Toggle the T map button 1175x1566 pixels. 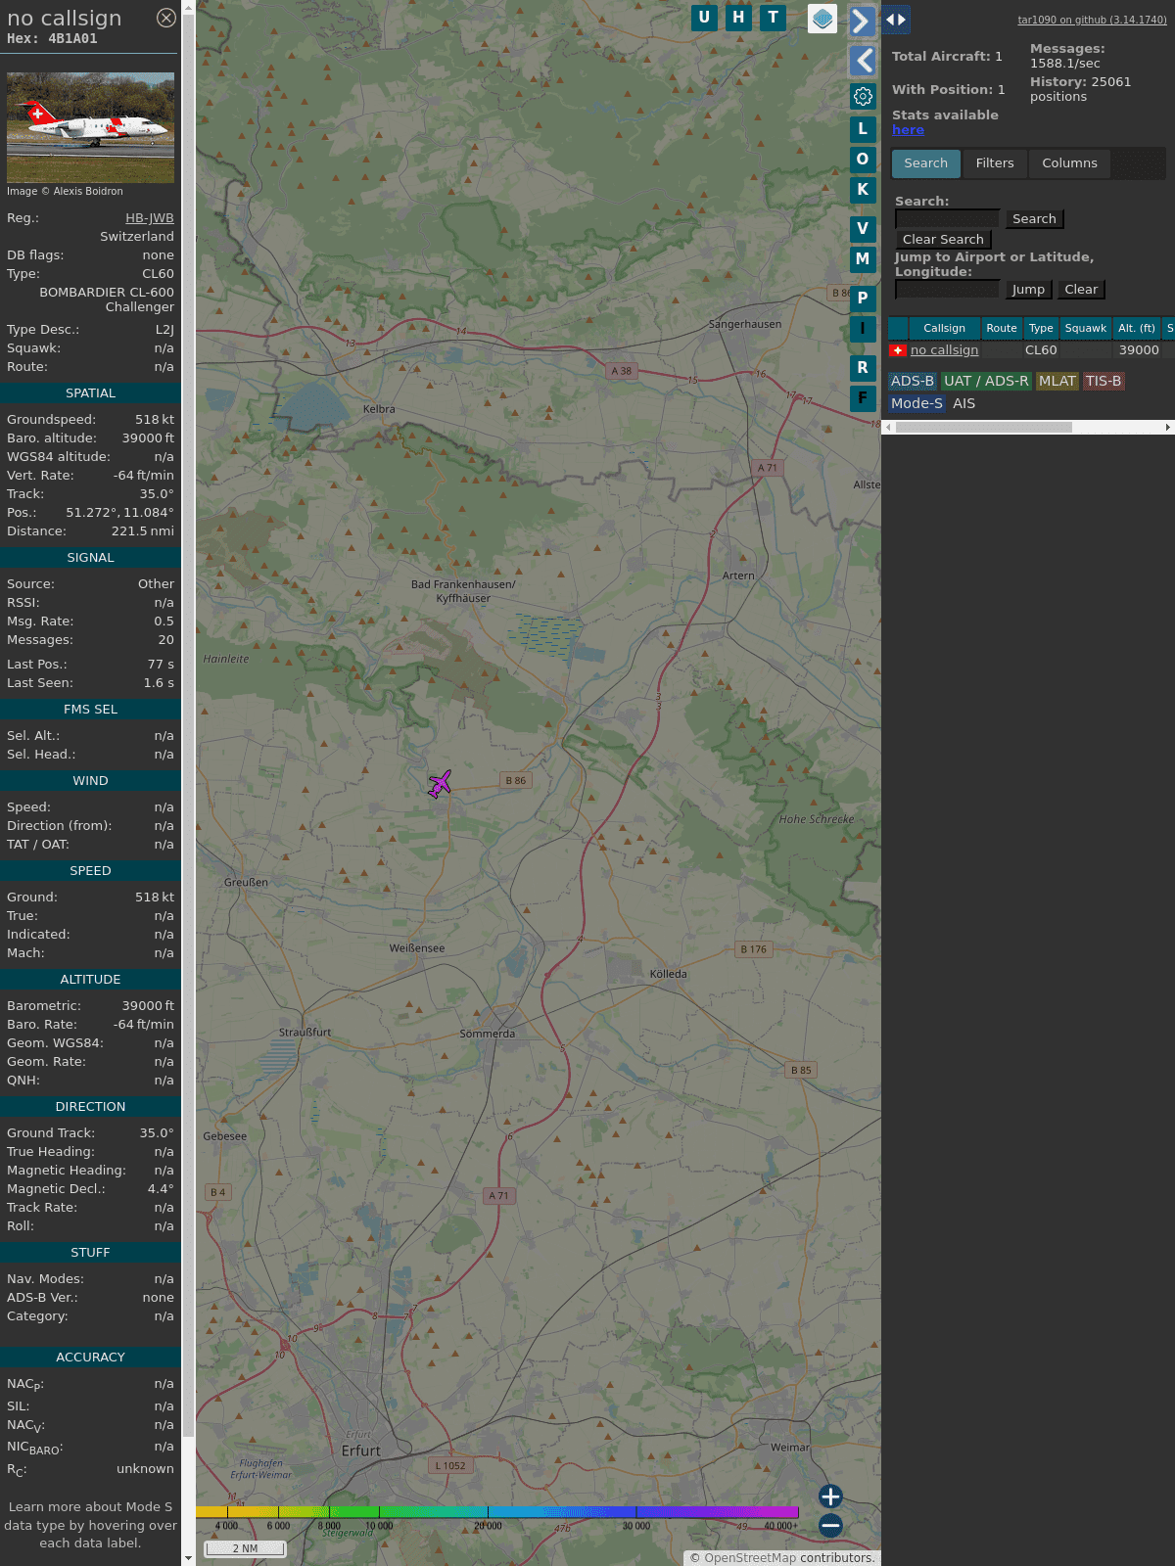(x=774, y=18)
